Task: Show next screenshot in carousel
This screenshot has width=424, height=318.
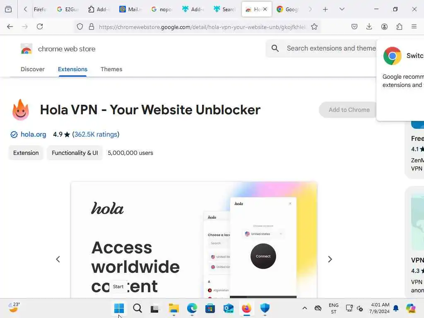Action: (330, 259)
